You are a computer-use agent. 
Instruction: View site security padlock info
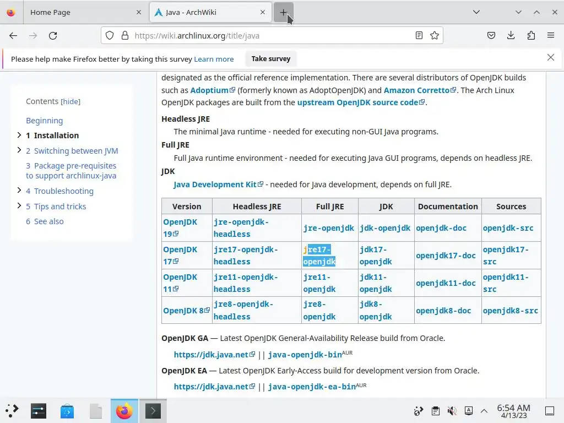click(x=125, y=36)
